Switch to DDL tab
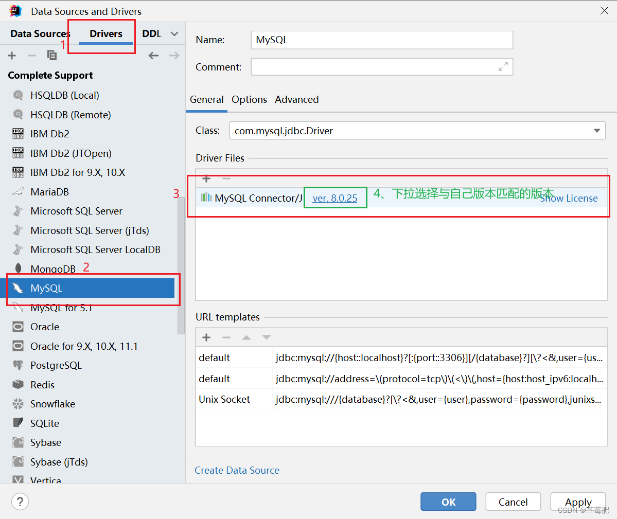Image resolution: width=617 pixels, height=519 pixels. click(151, 34)
